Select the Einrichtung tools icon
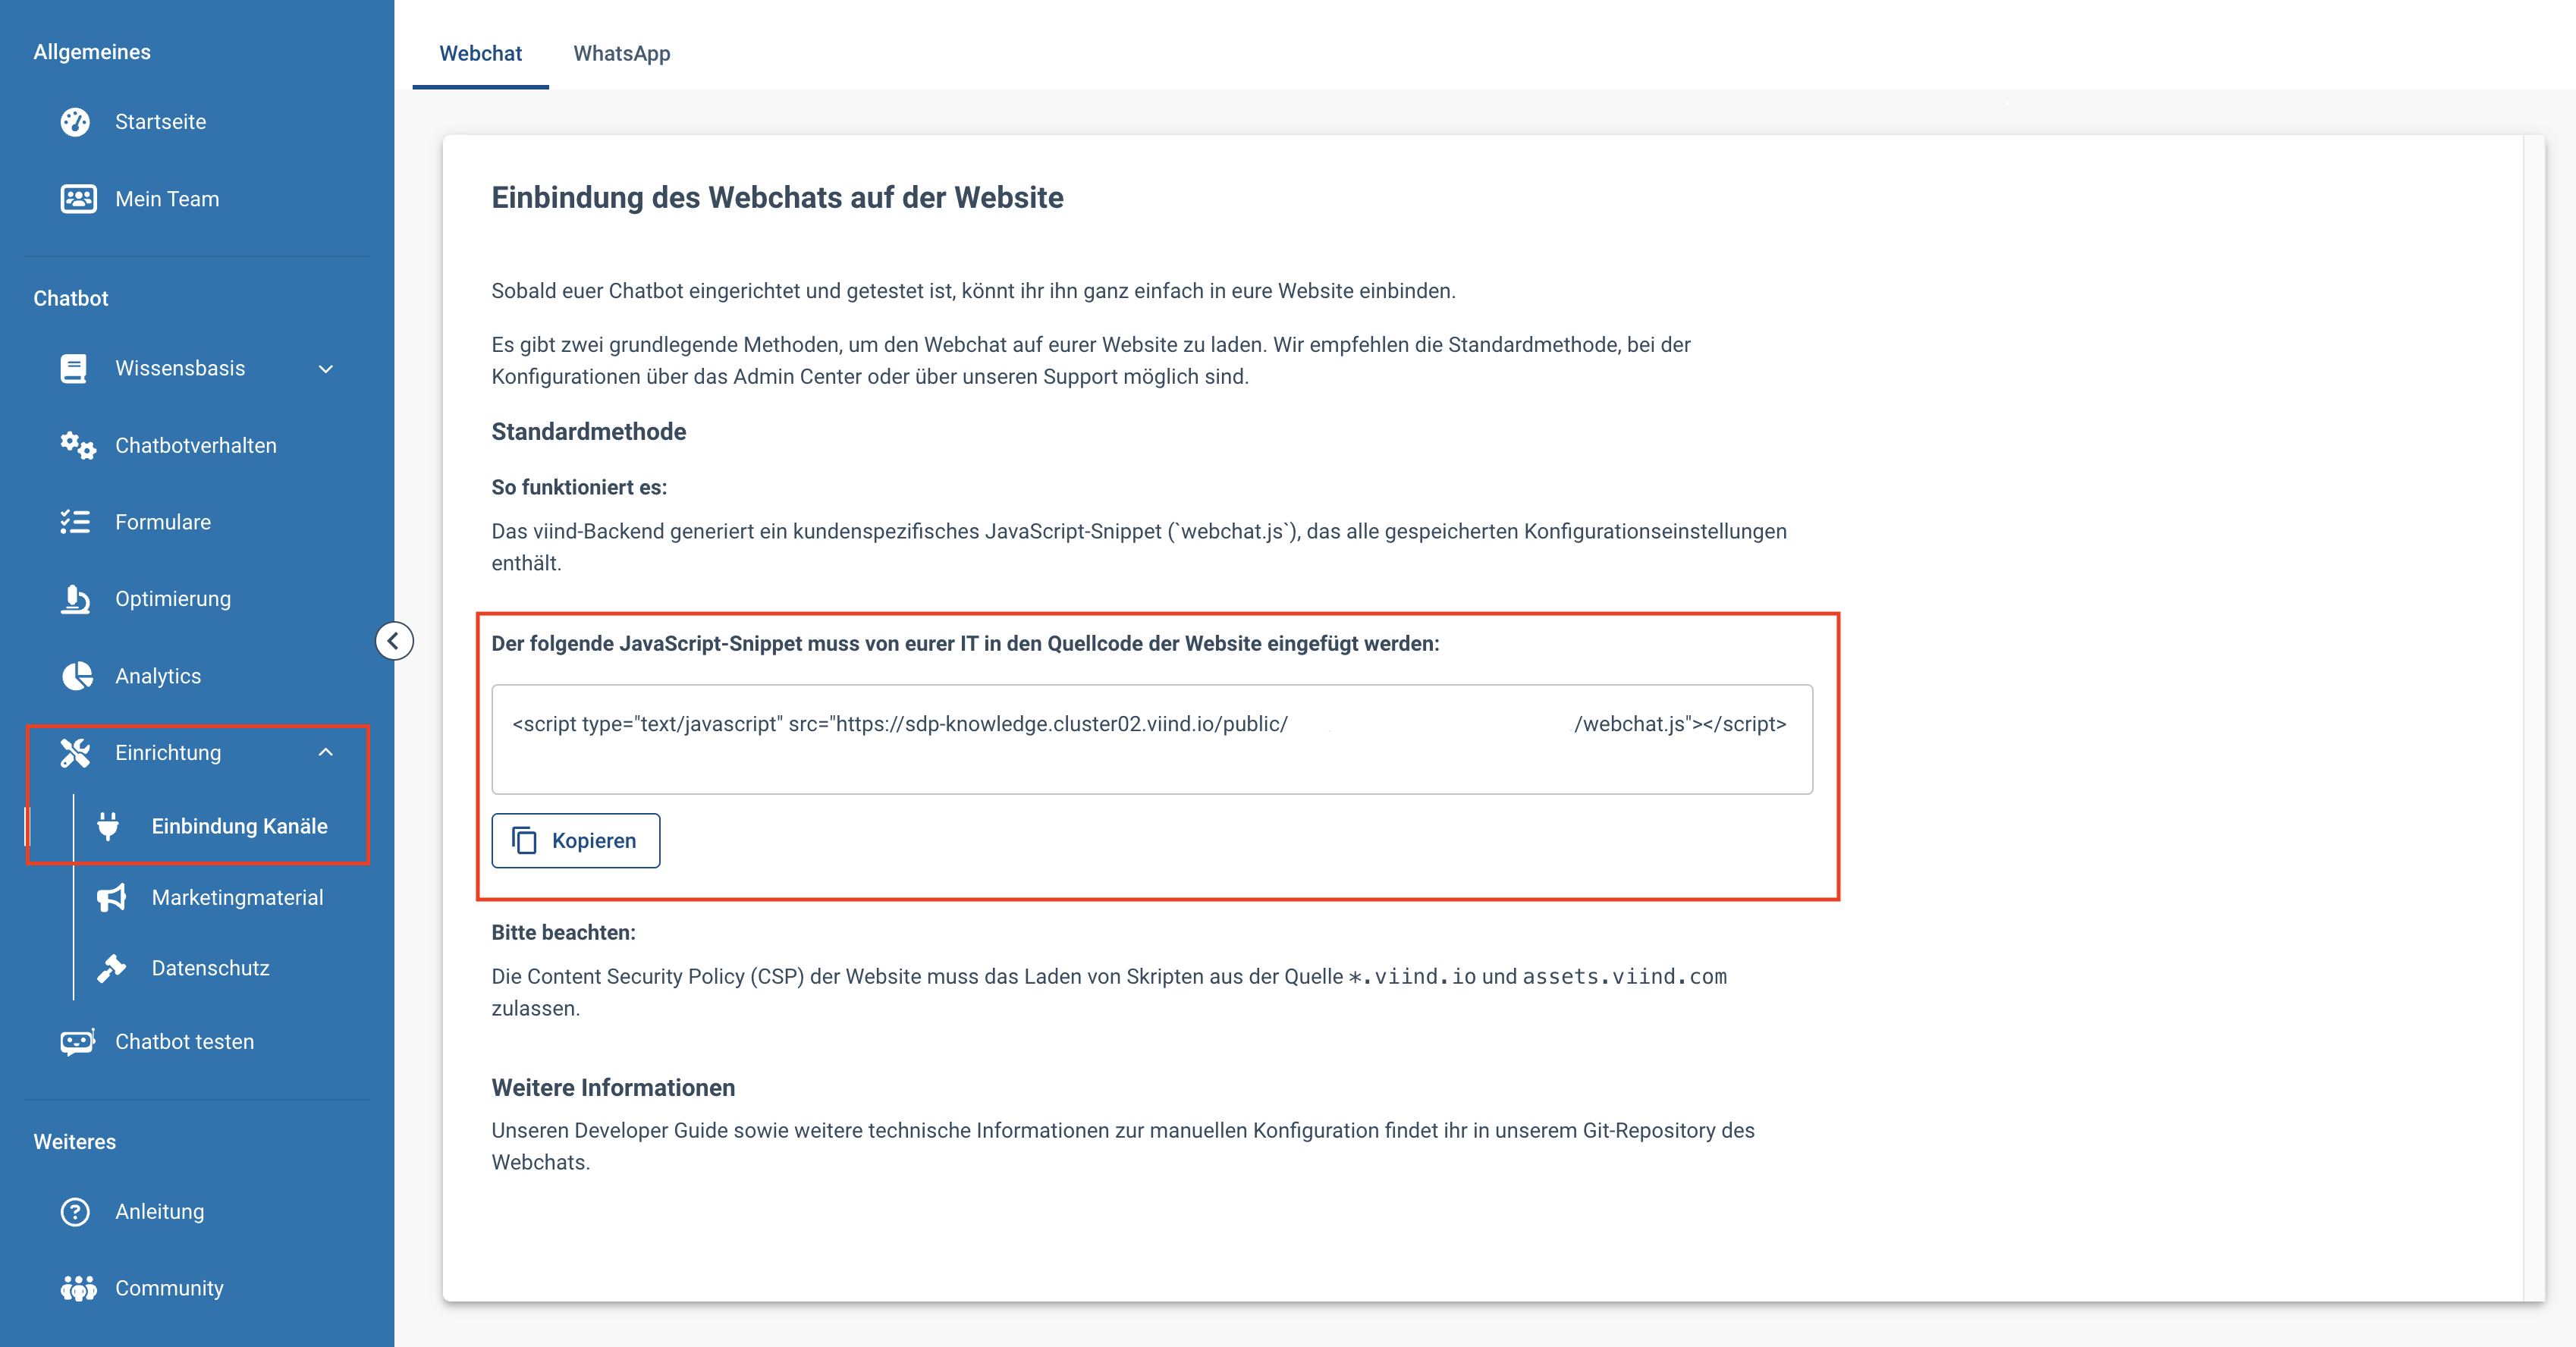Viewport: 2576px width, 1347px height. coord(75,753)
